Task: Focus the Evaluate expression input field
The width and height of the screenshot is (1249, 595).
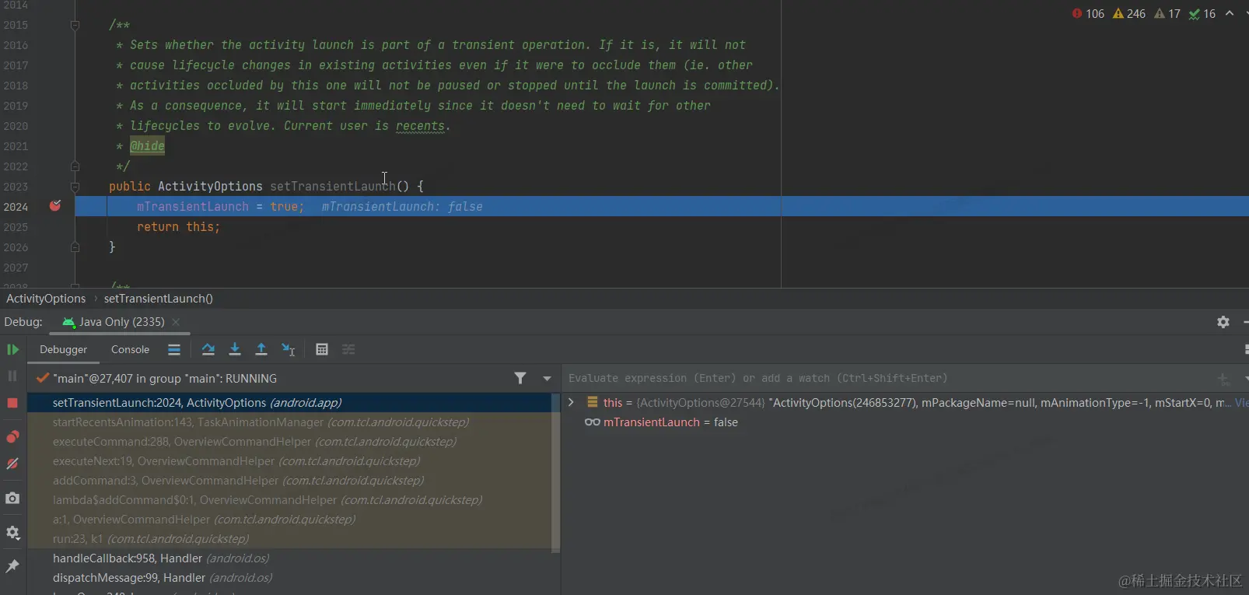Action: (887, 378)
